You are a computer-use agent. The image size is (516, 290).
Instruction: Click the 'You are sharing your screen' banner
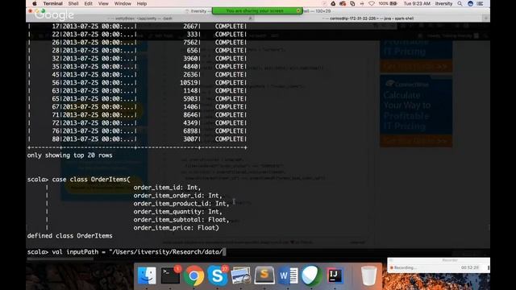tap(257, 10)
